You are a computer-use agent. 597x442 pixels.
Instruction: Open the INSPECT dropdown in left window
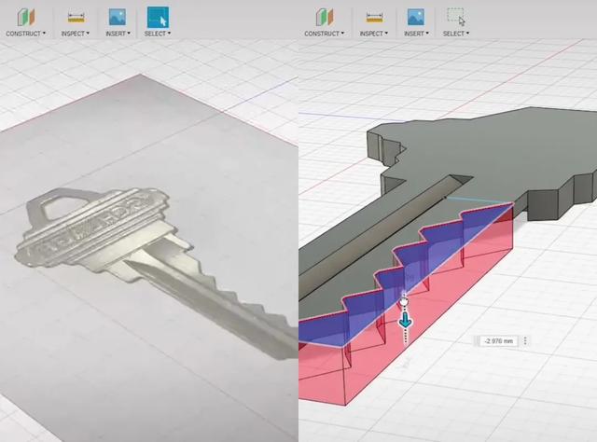(x=76, y=34)
